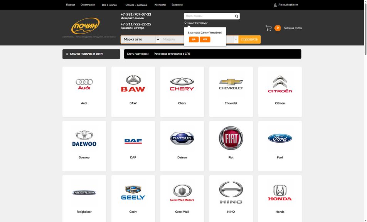Select the Daewoo logo

84,138
